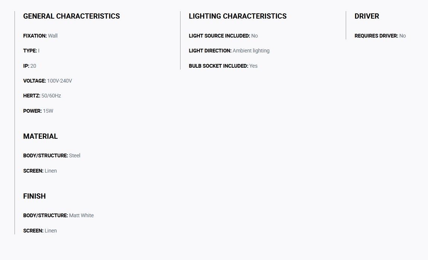Click the Light Direction label
Screen dimensions: 428x260
point(210,51)
